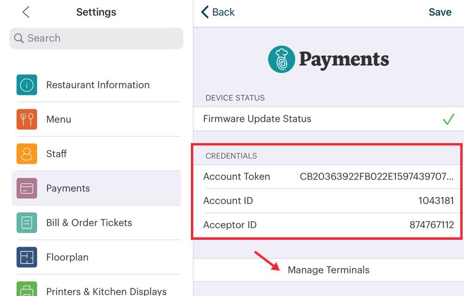Click the Payments card icon in sidebar

pos(27,188)
